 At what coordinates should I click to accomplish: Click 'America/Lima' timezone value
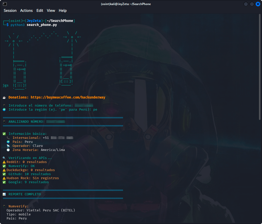click(x=53, y=150)
